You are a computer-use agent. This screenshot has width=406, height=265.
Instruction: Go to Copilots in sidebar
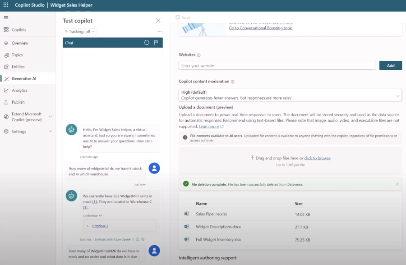[x=19, y=29]
